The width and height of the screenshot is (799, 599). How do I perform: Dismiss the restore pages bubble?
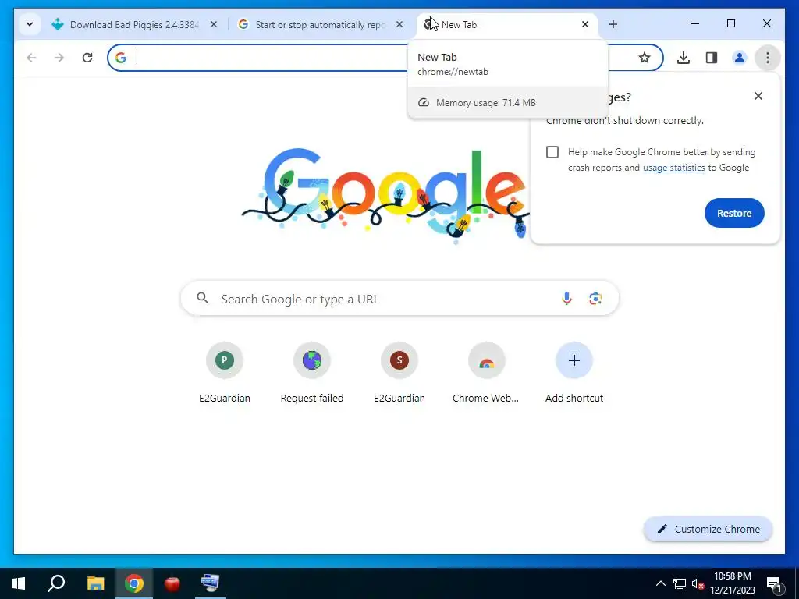click(758, 96)
